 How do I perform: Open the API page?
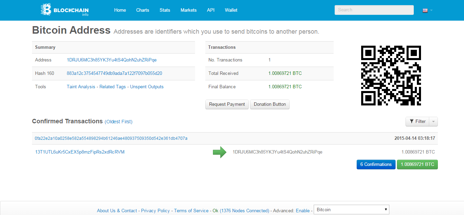point(211,10)
